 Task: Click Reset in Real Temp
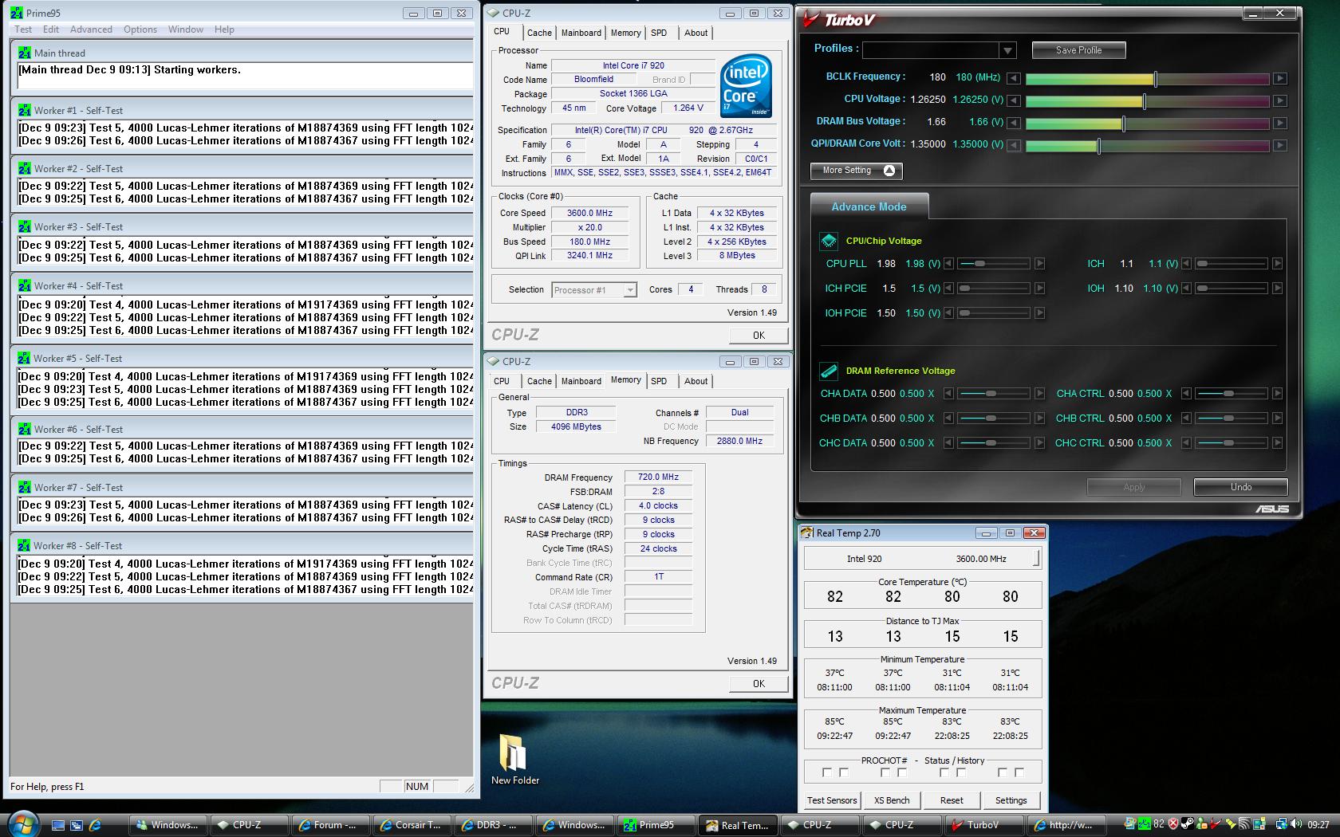[951, 800]
